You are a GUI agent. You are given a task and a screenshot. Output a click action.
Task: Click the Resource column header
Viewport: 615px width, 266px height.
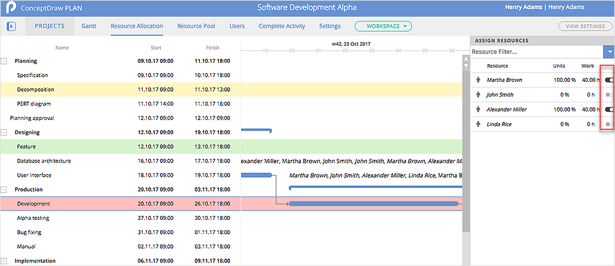pos(498,66)
